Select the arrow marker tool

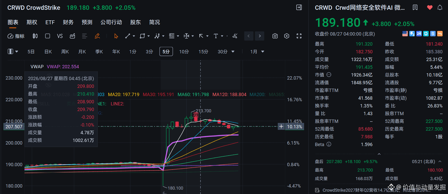201,36
